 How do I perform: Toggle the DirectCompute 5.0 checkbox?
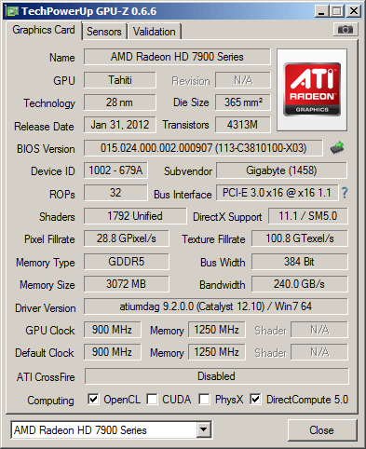click(255, 399)
